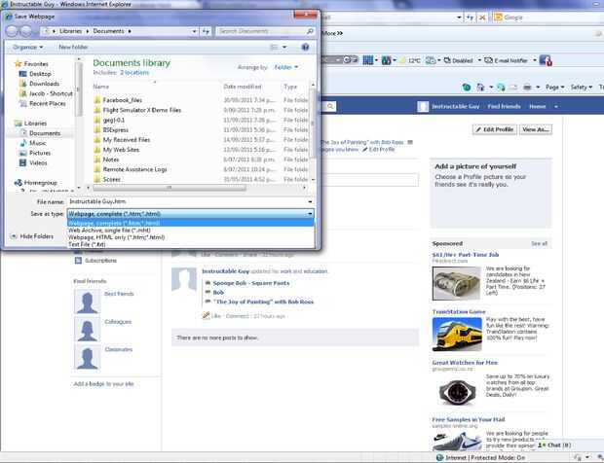This screenshot has height=463, width=604.
Task: Click the refresh button beside the Documents path
Action: 206,31
